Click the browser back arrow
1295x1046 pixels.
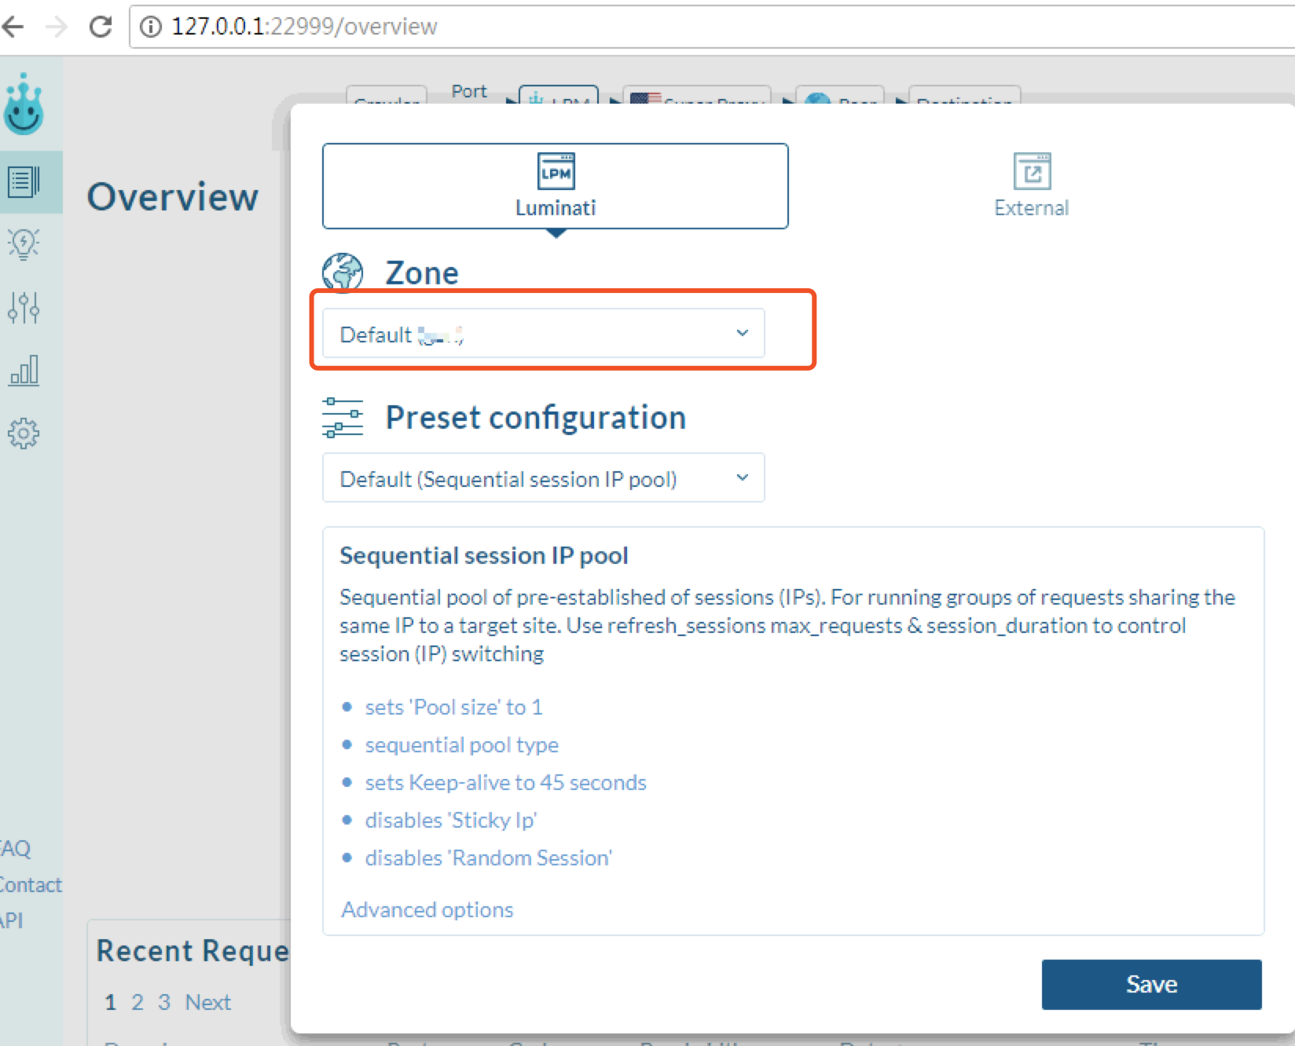click(13, 27)
